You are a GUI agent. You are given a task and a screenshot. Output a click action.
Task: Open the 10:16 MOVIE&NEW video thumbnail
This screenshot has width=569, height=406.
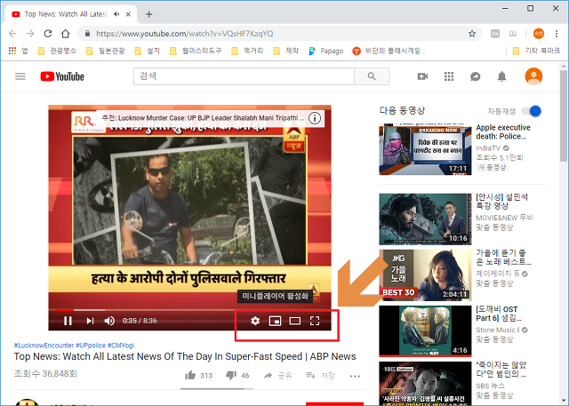click(425, 219)
